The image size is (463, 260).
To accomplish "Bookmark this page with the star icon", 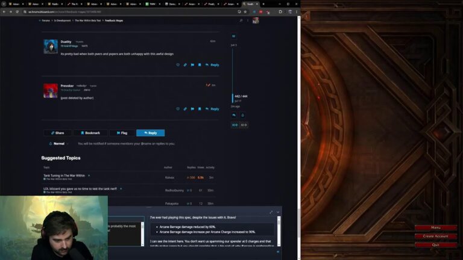I will (245, 12).
